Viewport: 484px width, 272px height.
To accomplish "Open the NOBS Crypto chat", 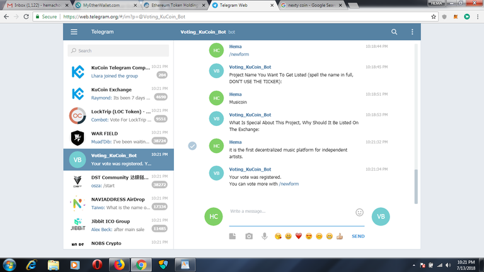I will tap(118, 243).
